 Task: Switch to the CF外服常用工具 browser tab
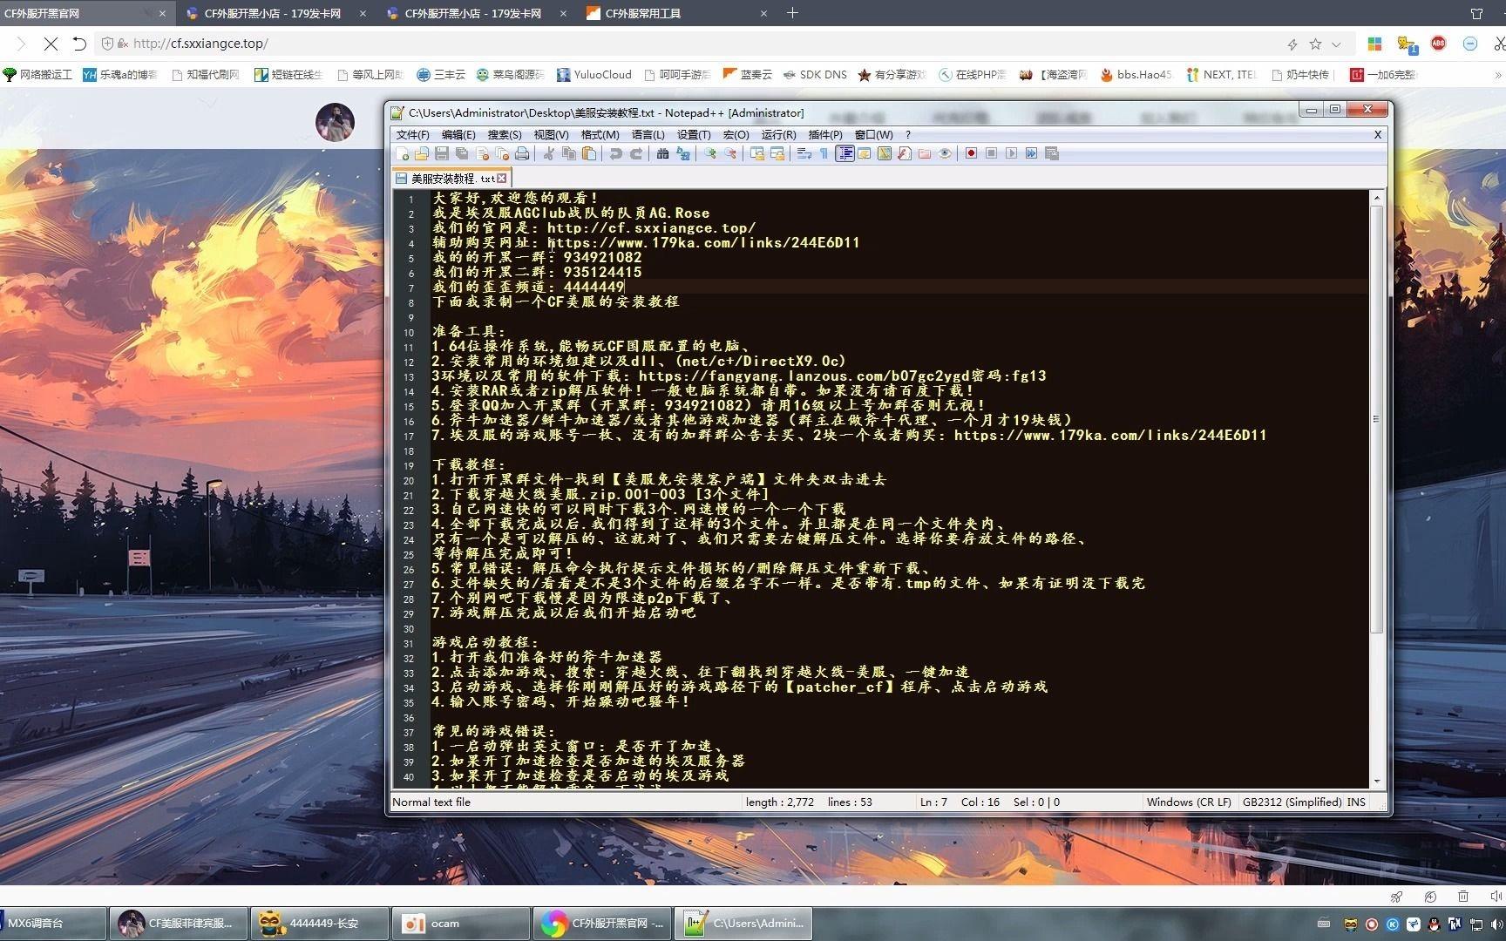(676, 13)
